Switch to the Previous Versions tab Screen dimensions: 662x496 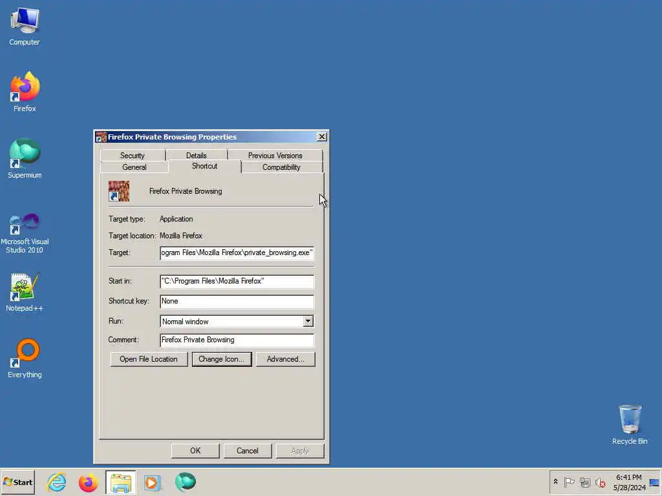(275, 155)
